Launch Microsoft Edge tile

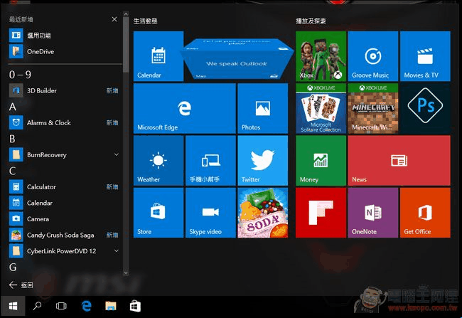(184, 108)
